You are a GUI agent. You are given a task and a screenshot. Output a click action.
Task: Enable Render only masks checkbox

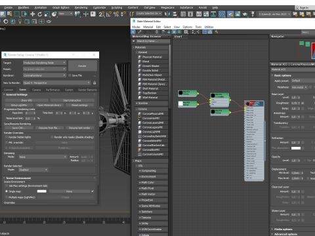52,137
